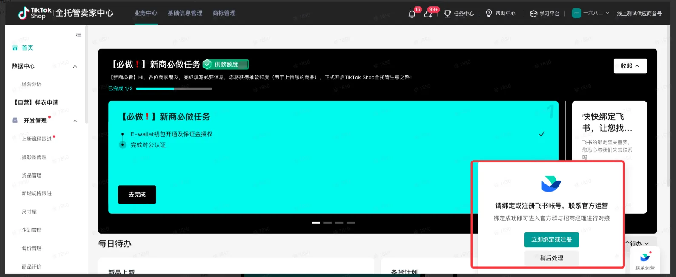Click the 完成对公认证 task step
Image resolution: width=676 pixels, height=277 pixels.
click(x=148, y=145)
